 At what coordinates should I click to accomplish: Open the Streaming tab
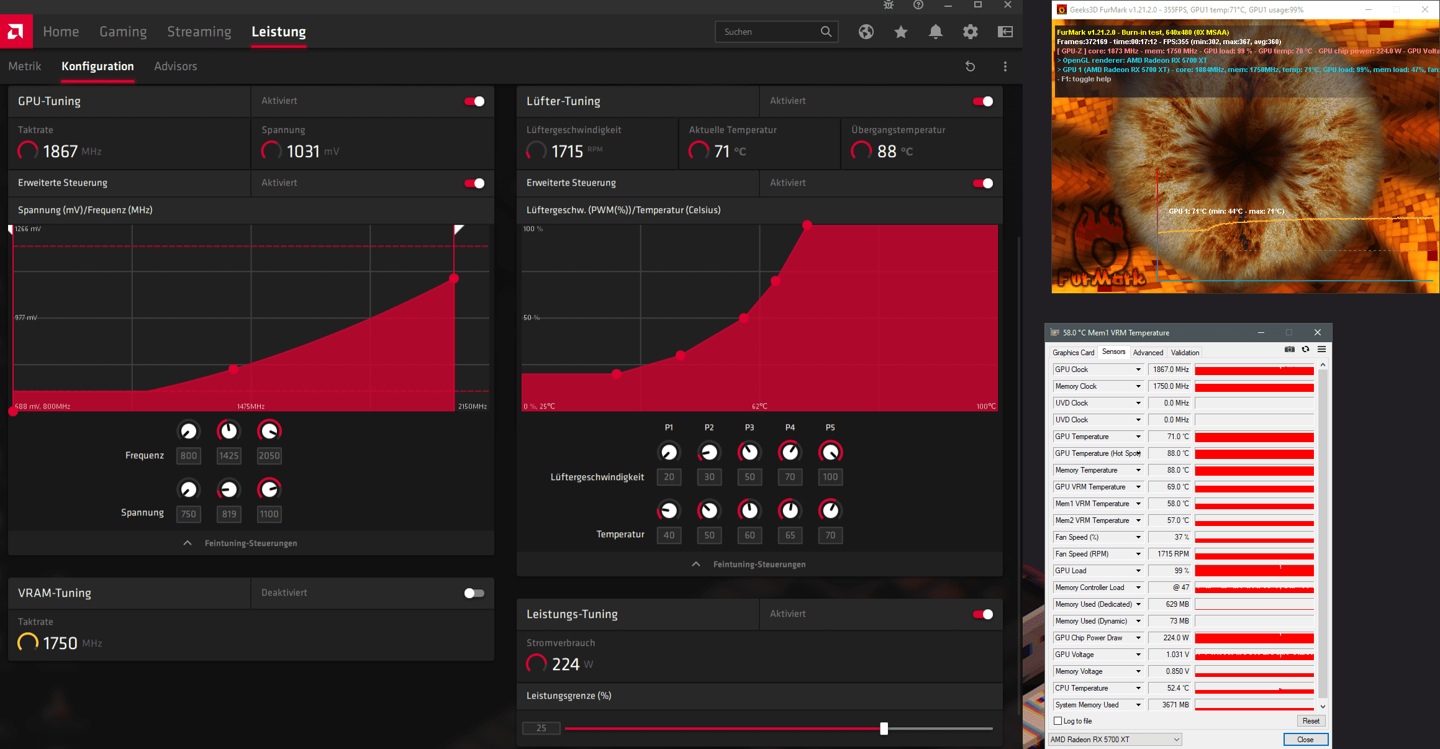tap(199, 32)
